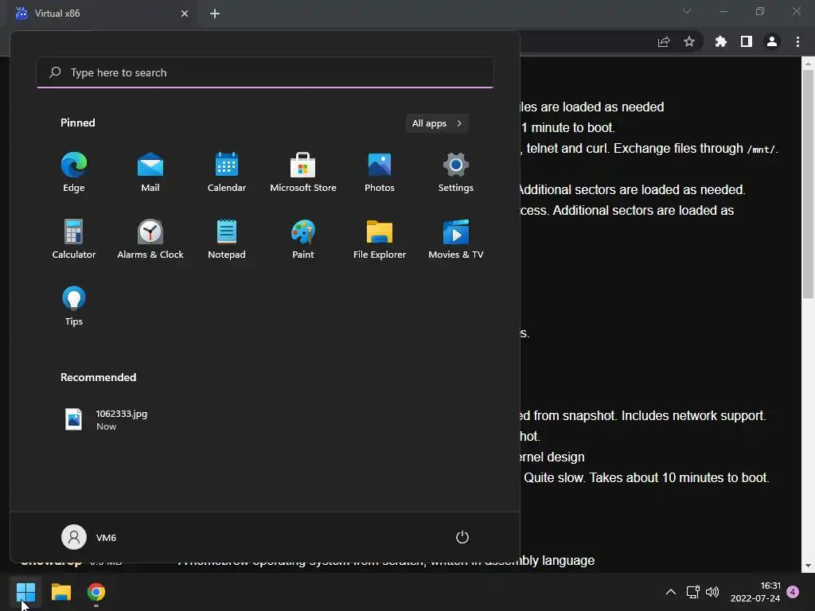Launch the Photos app

(380, 173)
